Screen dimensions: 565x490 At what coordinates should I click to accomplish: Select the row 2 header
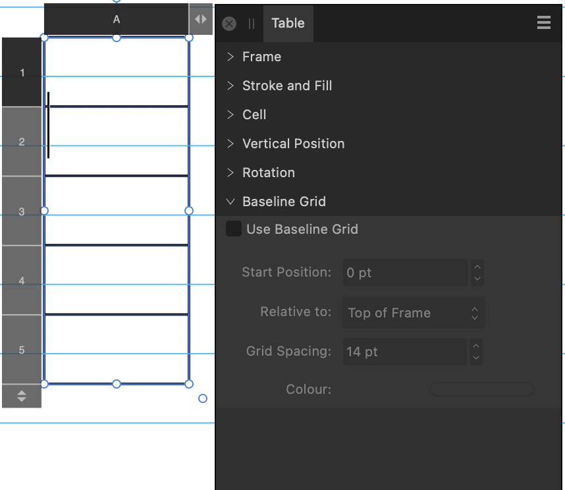click(22, 140)
